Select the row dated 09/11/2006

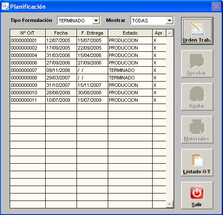(x=88, y=70)
